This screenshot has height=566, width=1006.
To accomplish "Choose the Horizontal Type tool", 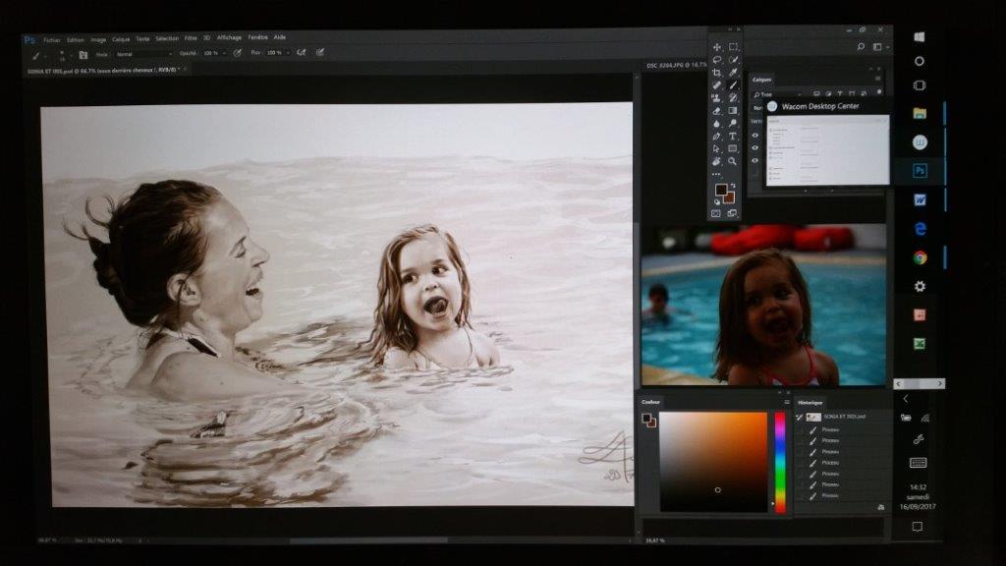I will click(733, 136).
